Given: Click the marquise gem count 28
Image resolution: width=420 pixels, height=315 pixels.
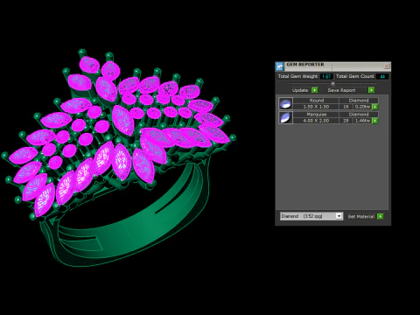Looking at the screenshot, I should [x=346, y=121].
